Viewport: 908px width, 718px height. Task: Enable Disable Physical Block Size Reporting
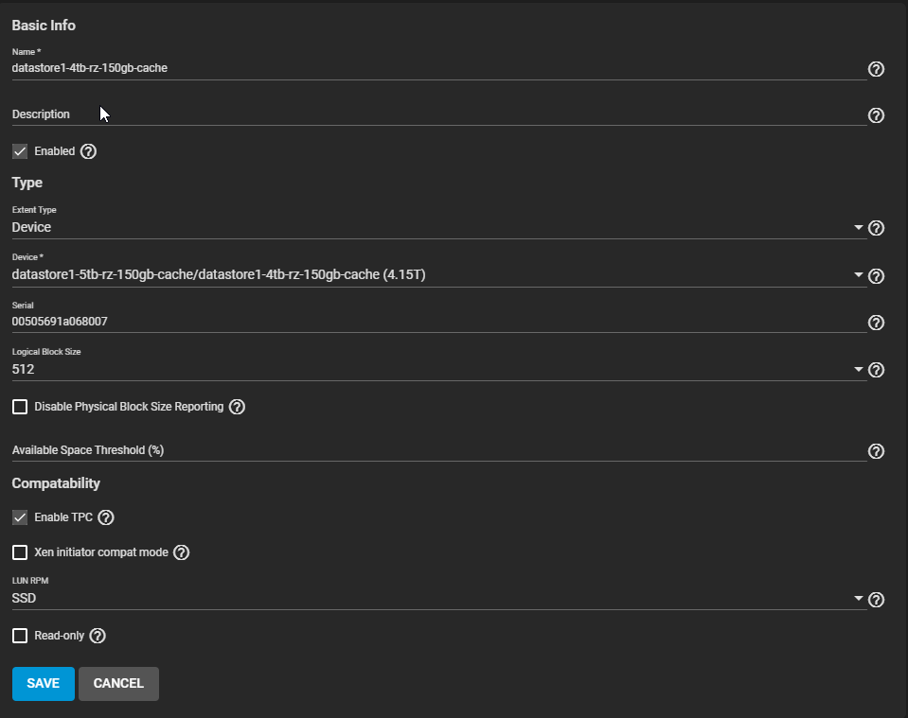click(20, 407)
